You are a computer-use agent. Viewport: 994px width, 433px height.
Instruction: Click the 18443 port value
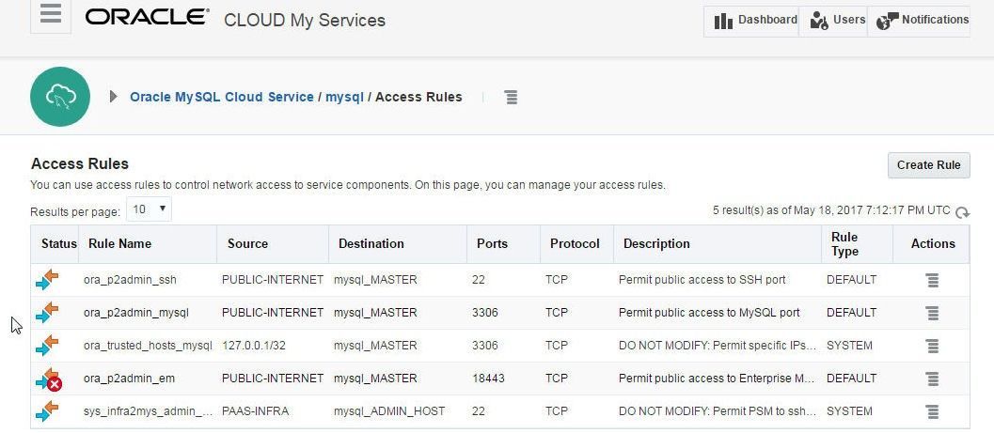pos(488,379)
